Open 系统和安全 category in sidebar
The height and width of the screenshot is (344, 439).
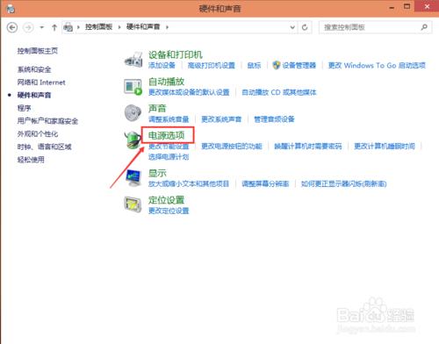(34, 69)
